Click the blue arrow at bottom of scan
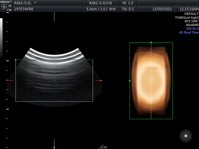This screenshot has width=199, height=149. tap(54, 147)
